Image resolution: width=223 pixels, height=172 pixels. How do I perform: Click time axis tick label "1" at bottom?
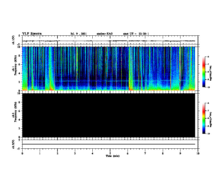coord(40,153)
